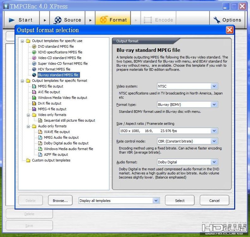Click the MPEG file output film icon
Viewport: 250px width, 237px height.
[34, 86]
